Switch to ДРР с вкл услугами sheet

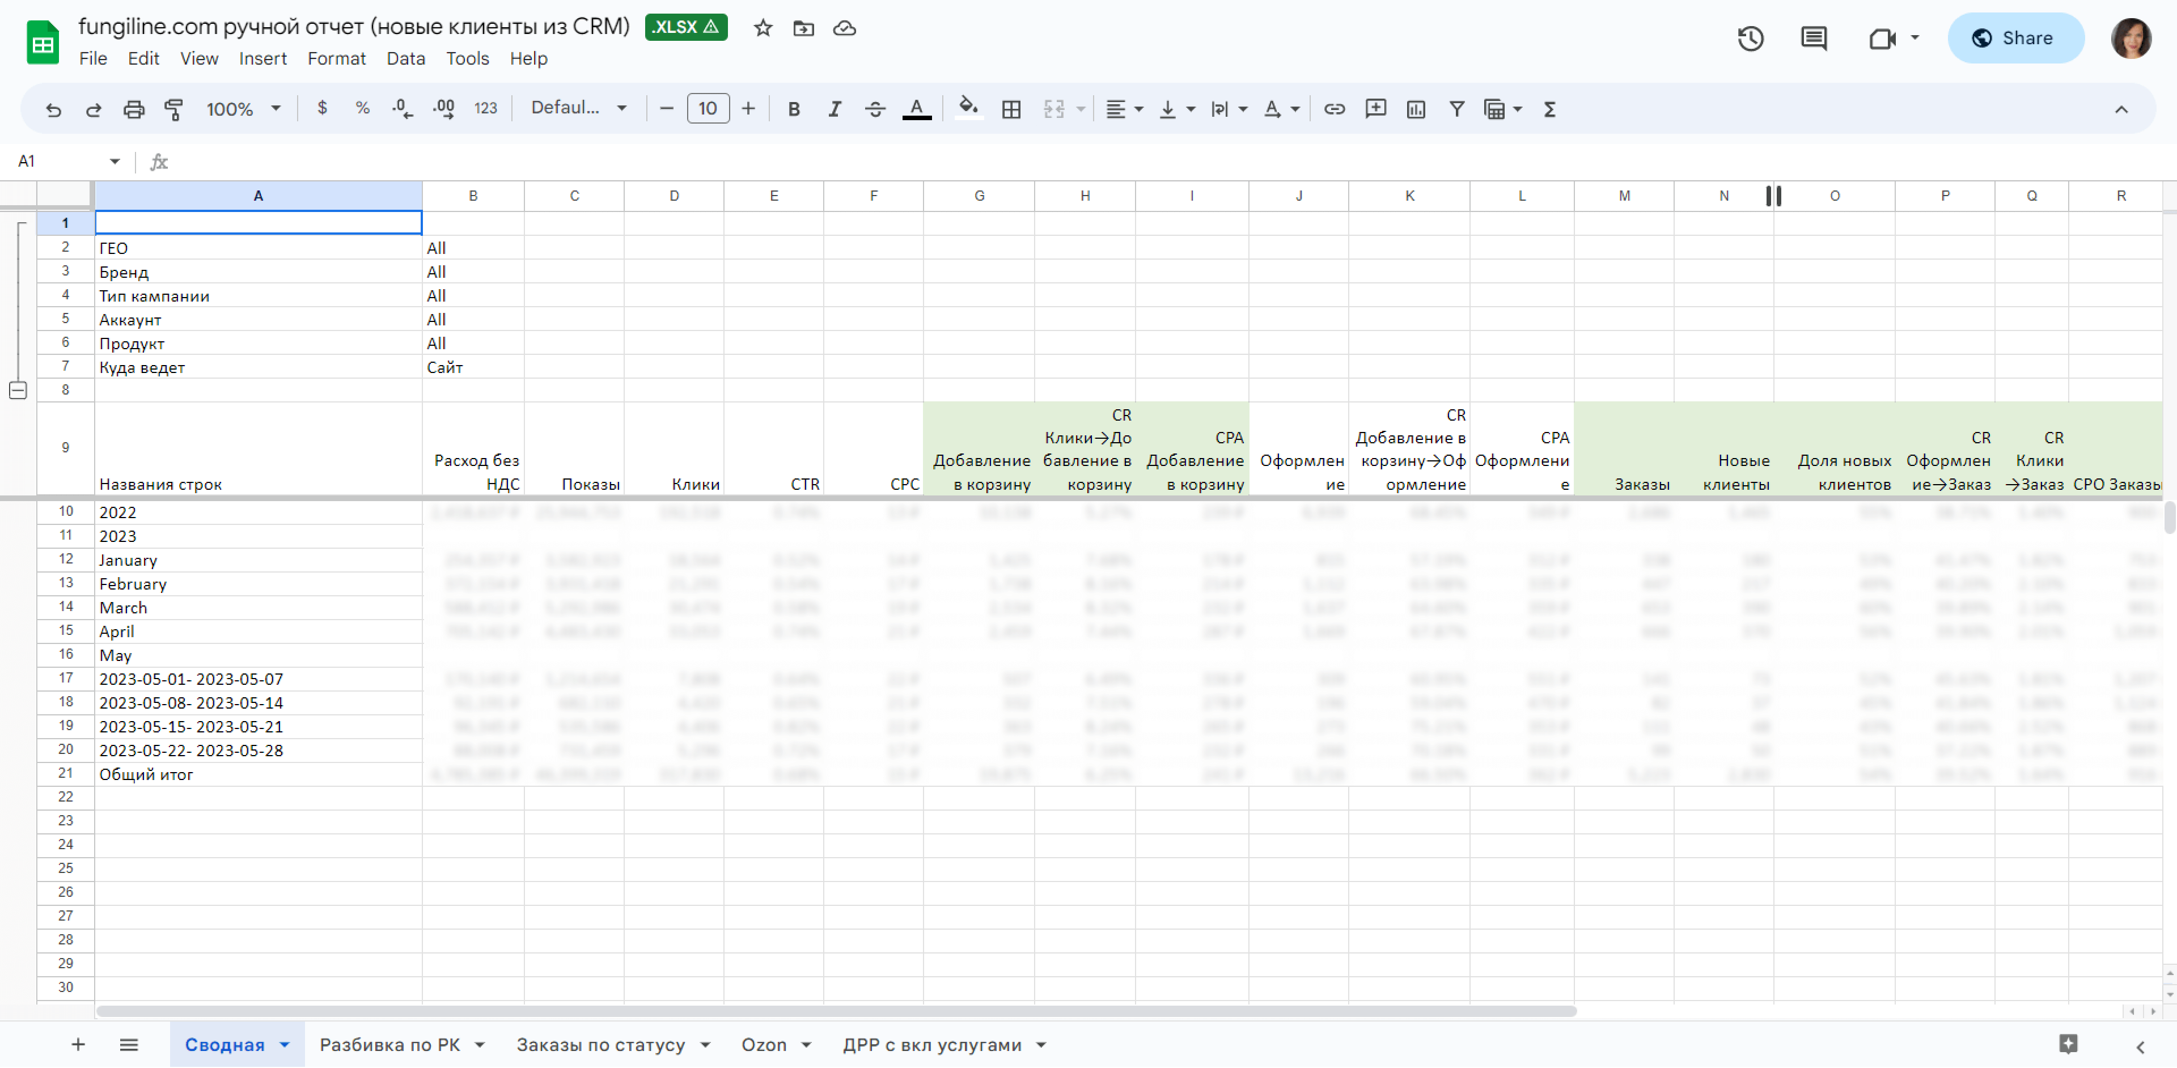point(931,1045)
